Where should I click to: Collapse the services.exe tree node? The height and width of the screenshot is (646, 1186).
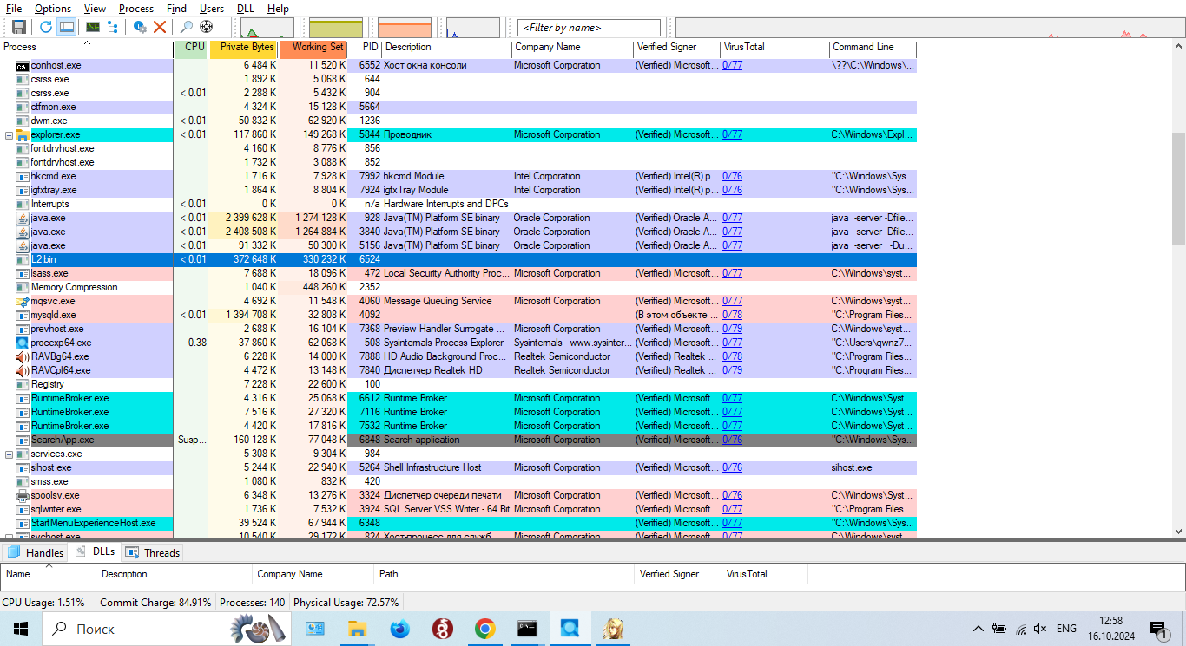pyautogui.click(x=9, y=454)
